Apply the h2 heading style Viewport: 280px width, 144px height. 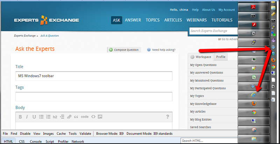coord(55,117)
